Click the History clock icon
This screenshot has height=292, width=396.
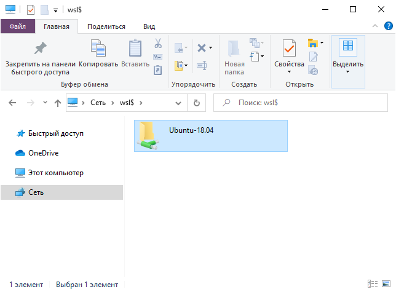pyautogui.click(x=313, y=71)
